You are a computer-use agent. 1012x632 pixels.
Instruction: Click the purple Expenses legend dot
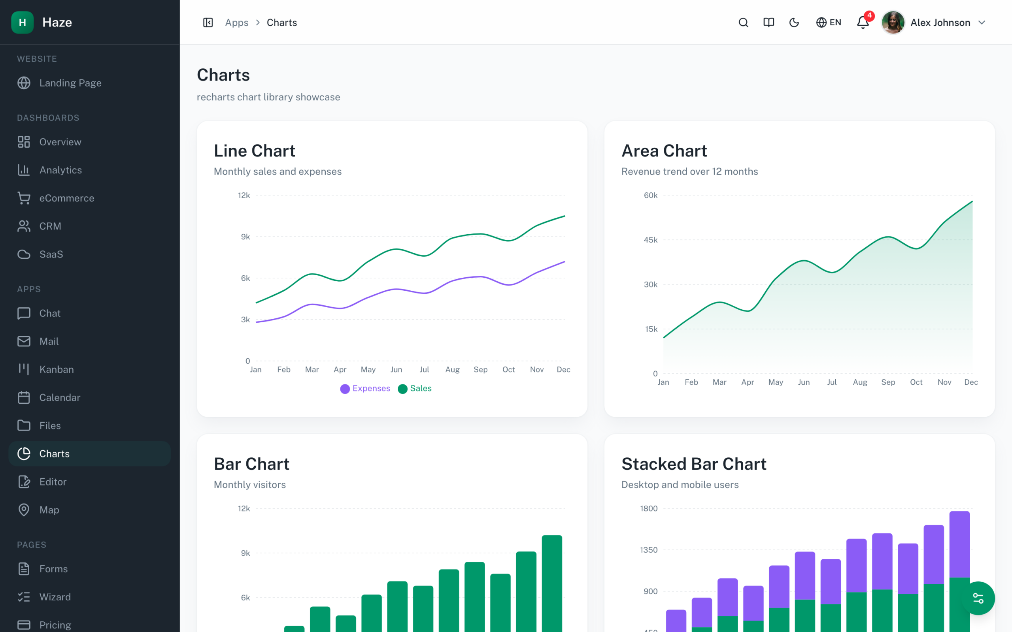point(345,389)
